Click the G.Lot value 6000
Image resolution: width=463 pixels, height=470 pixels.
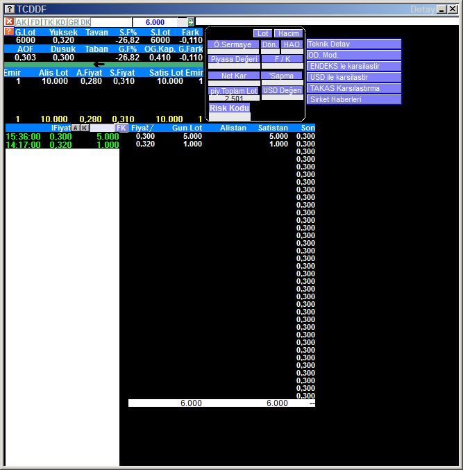coord(26,40)
